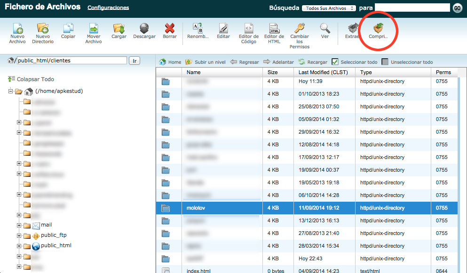This screenshot has width=467, height=273.
Task: Select the index.html file name
Action: pyautogui.click(x=198, y=271)
